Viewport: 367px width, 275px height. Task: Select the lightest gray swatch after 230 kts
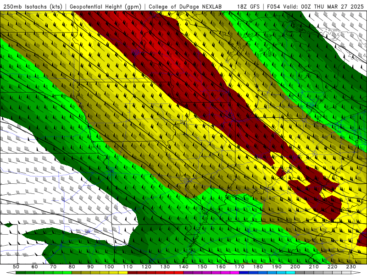(346, 272)
